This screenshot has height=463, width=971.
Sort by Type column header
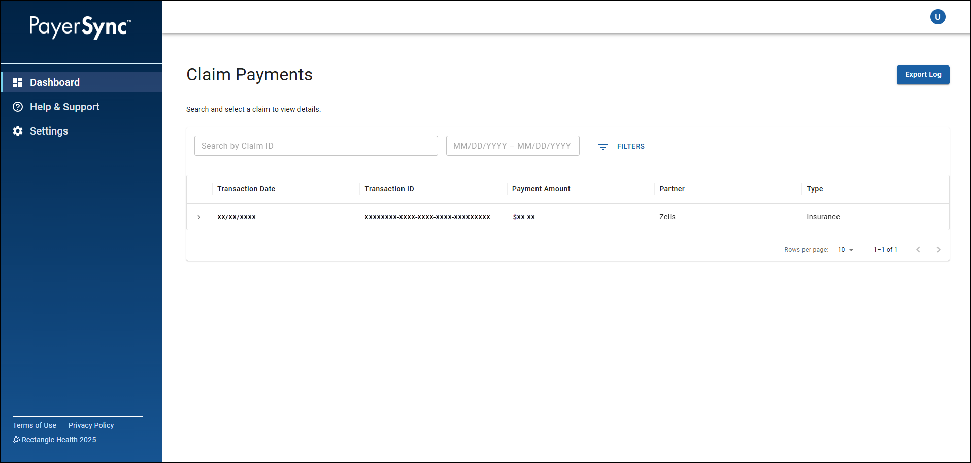pyautogui.click(x=815, y=189)
